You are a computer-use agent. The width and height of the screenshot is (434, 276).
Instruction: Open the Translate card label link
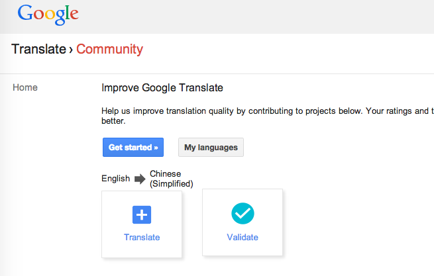(142, 238)
